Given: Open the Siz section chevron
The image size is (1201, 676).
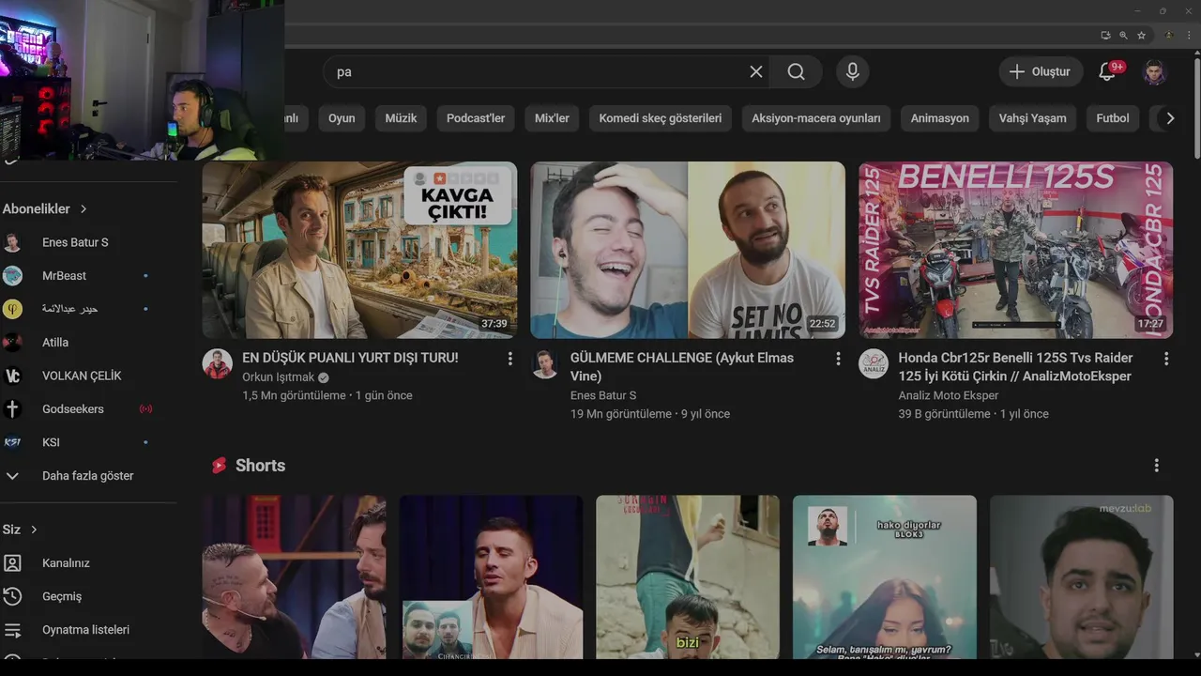Looking at the screenshot, I should [x=34, y=530].
